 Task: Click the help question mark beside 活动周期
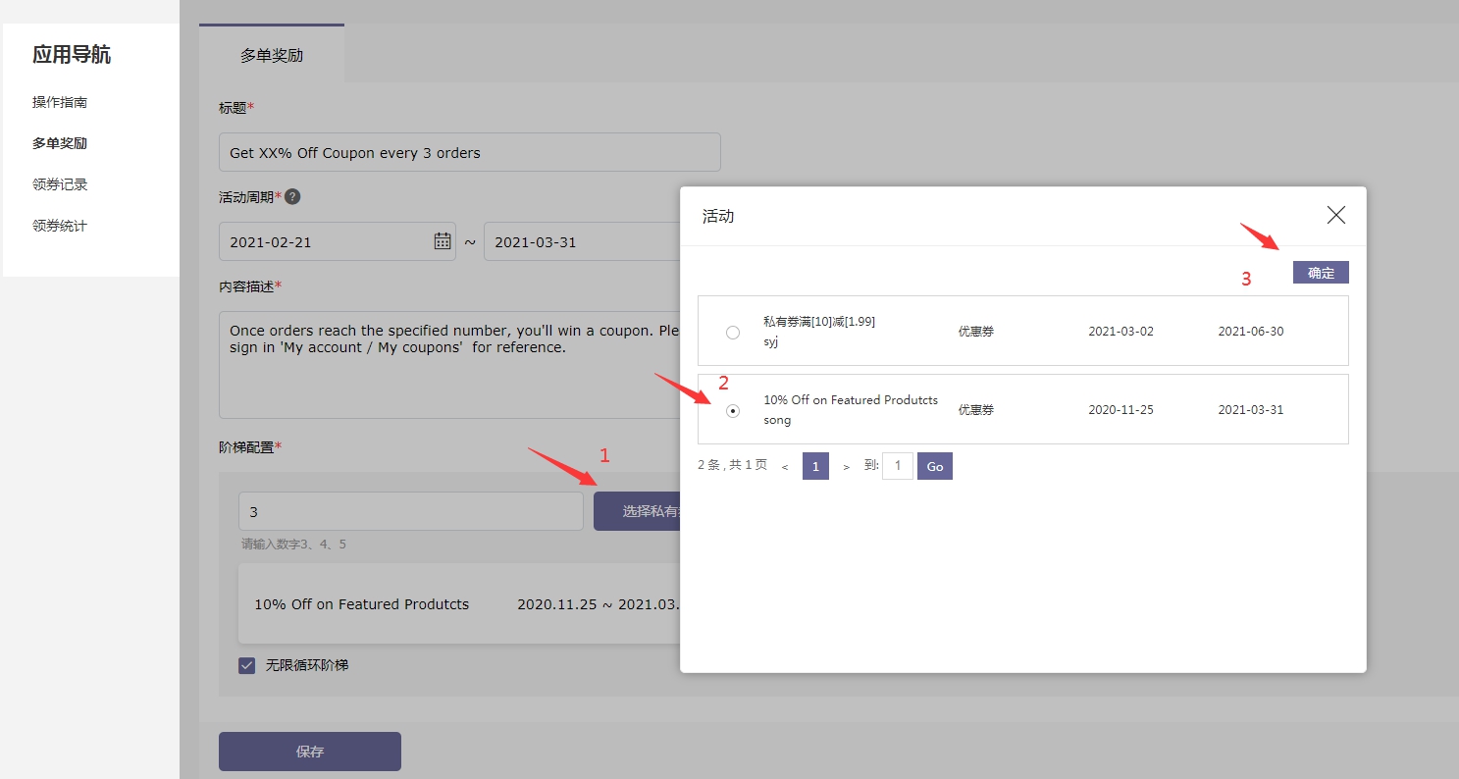point(292,196)
